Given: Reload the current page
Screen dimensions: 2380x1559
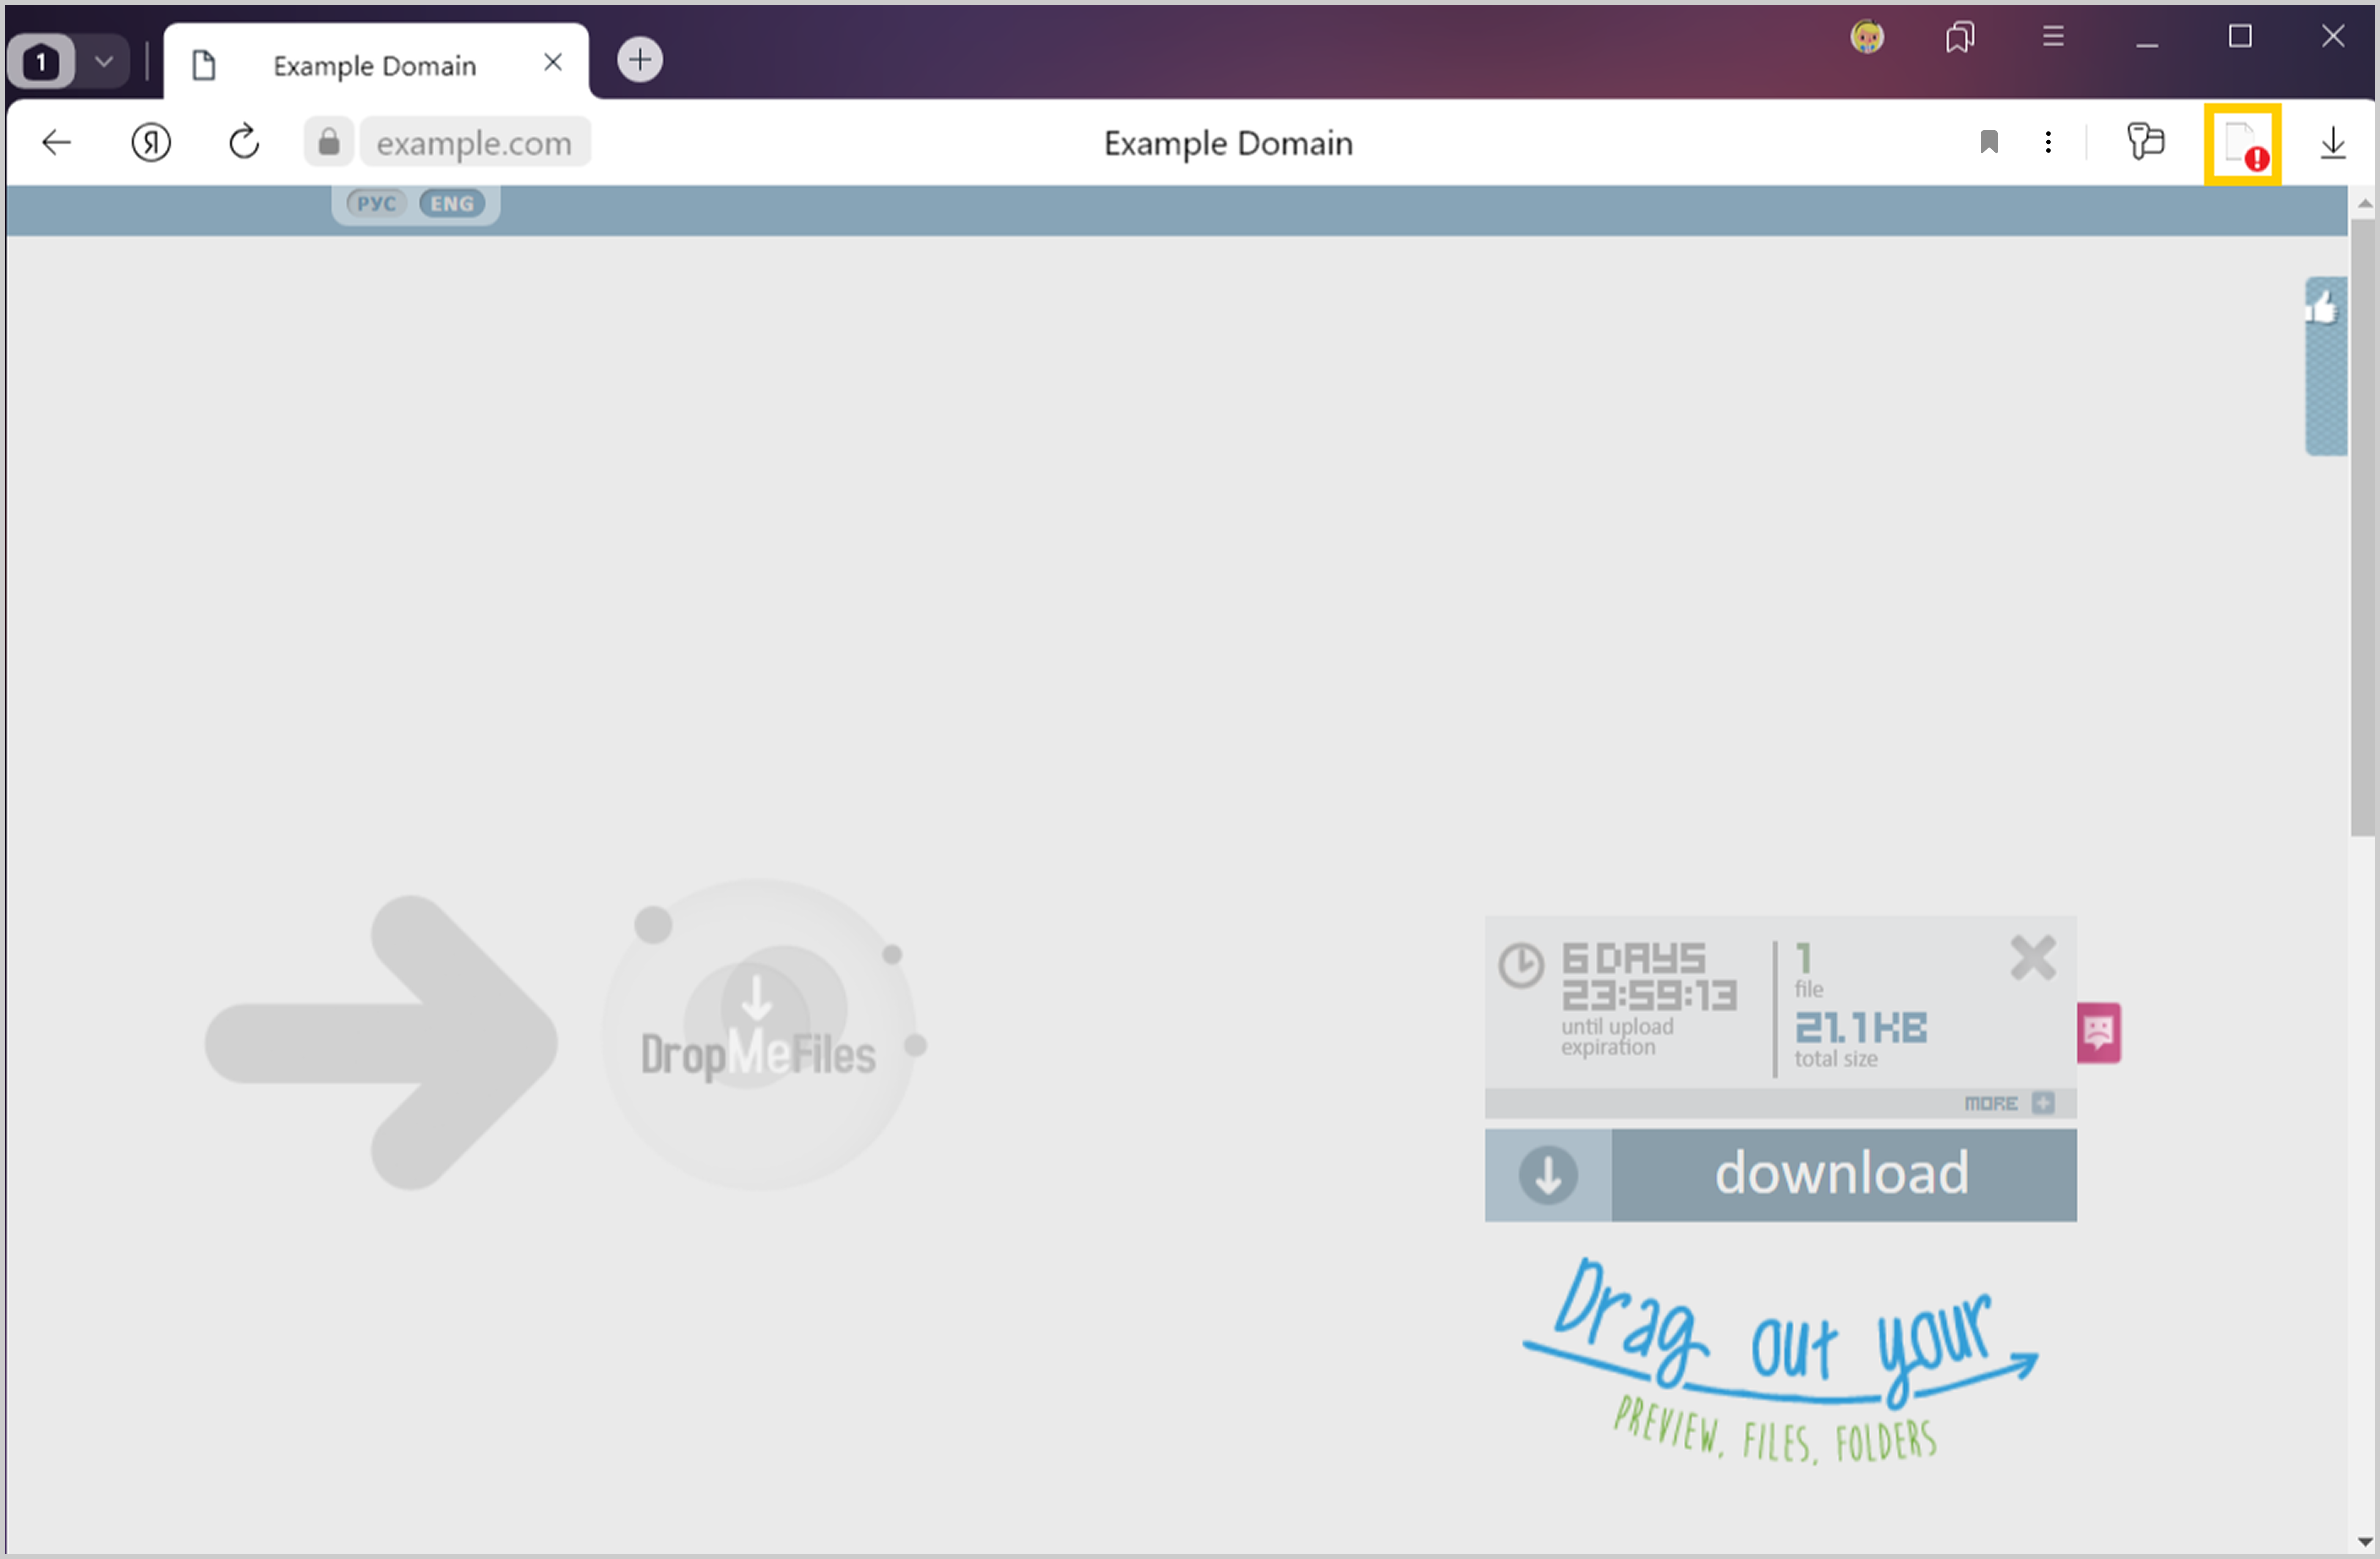Looking at the screenshot, I should pyautogui.click(x=244, y=143).
